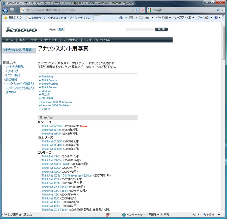Click the vertical scrollbar thumb
Image resolution: width=227 pixels, height=219 pixels.
tap(223, 43)
